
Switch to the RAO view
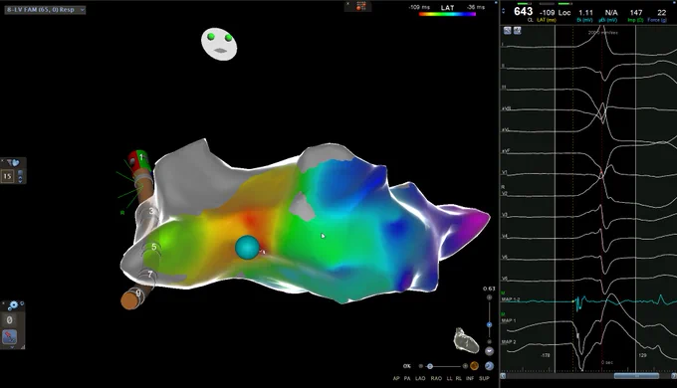click(x=436, y=378)
